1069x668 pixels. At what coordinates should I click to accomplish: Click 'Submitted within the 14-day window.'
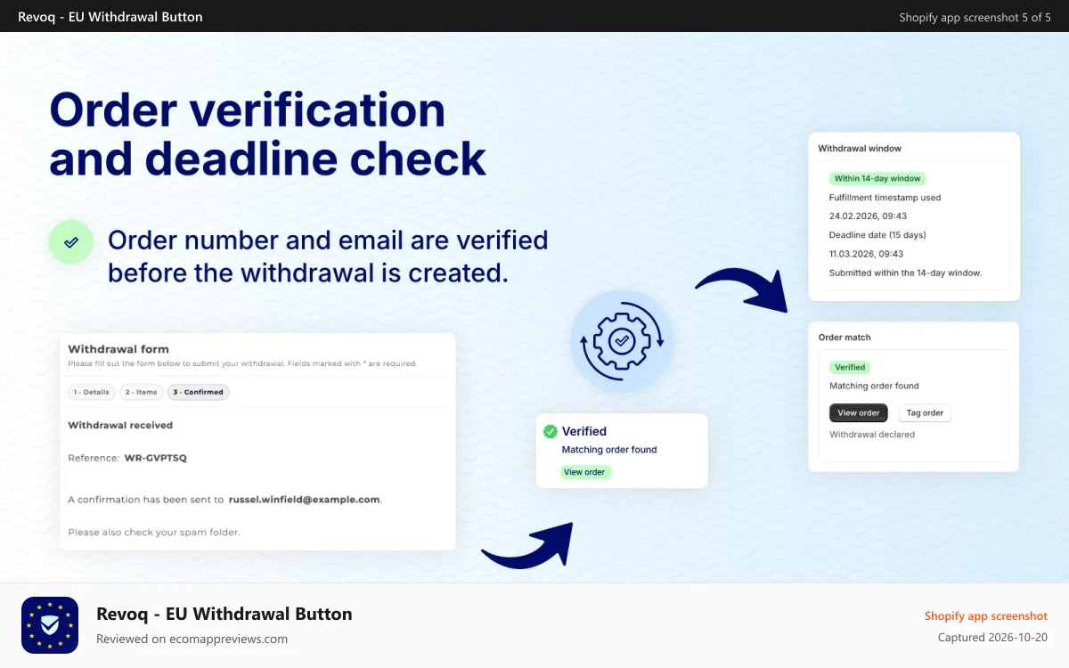905,273
